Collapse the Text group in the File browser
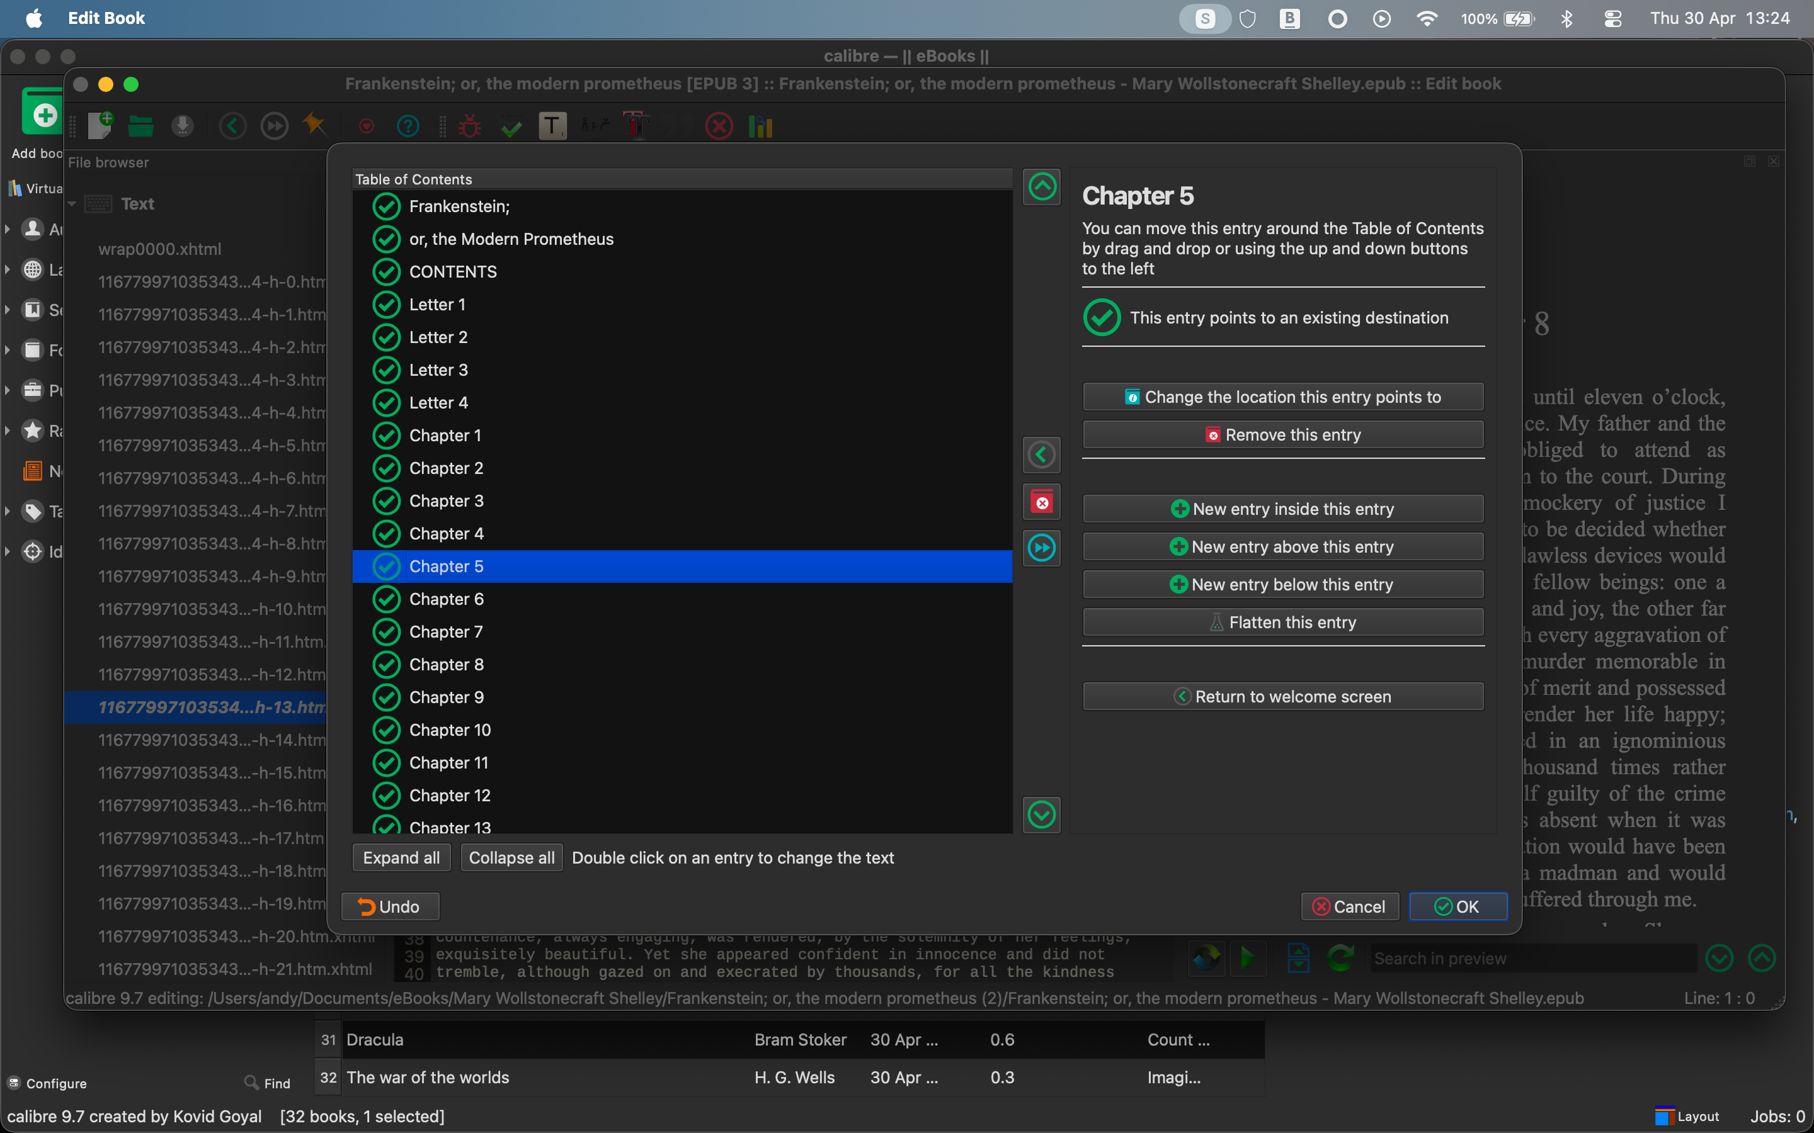This screenshot has width=1814, height=1133. click(72, 204)
